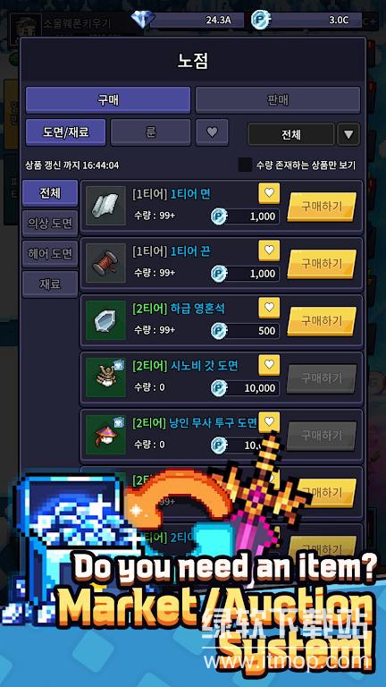Enable 수량 존재하는 상품만 보기 checkbox

click(x=245, y=165)
